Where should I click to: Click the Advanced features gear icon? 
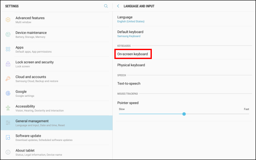8,20
